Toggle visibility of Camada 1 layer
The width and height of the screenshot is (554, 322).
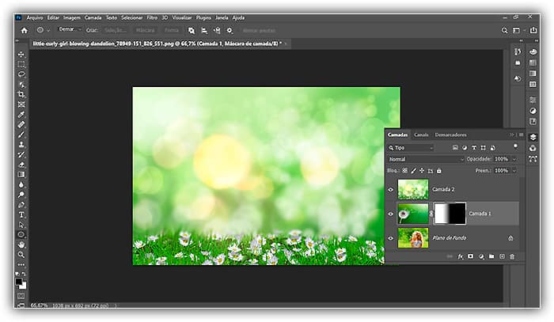(391, 214)
